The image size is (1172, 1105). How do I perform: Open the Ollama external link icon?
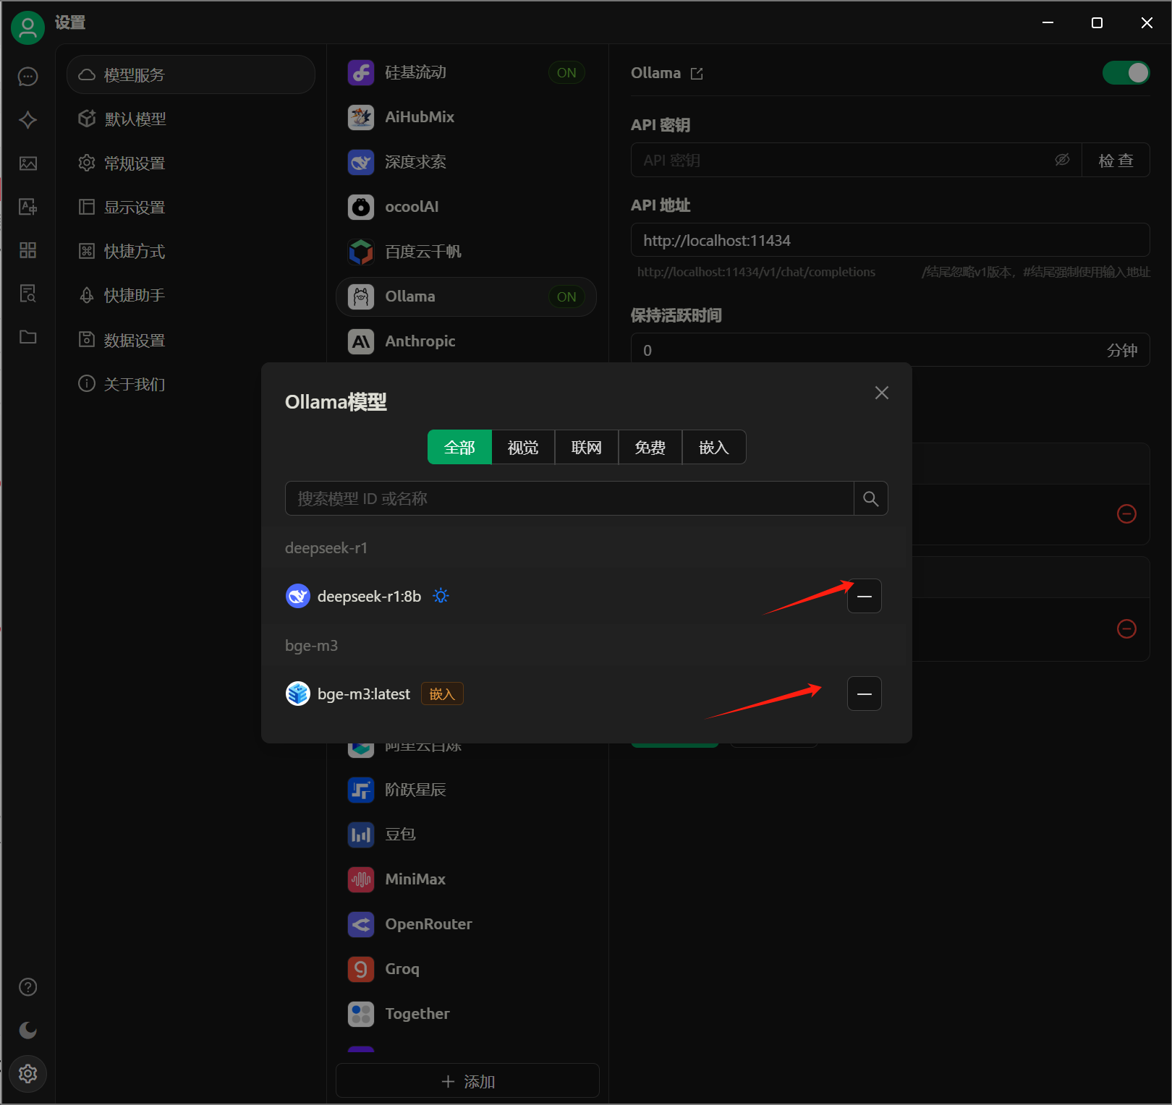coord(697,74)
